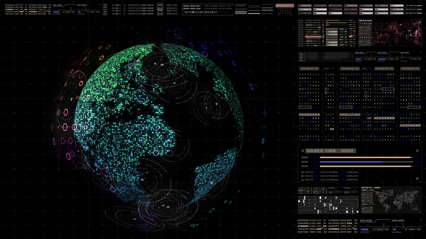Toggle the first EXECUTE checkbox
Viewport: 426px width, 239px height.
(x=302, y=172)
